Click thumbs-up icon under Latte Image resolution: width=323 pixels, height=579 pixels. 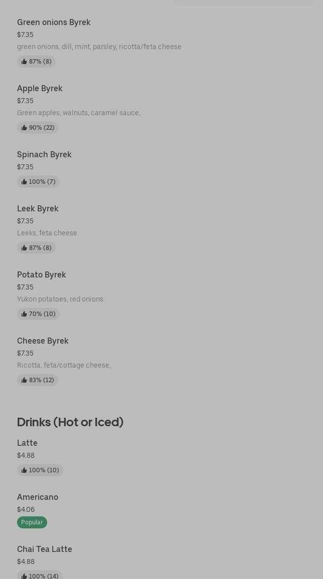[x=24, y=470]
